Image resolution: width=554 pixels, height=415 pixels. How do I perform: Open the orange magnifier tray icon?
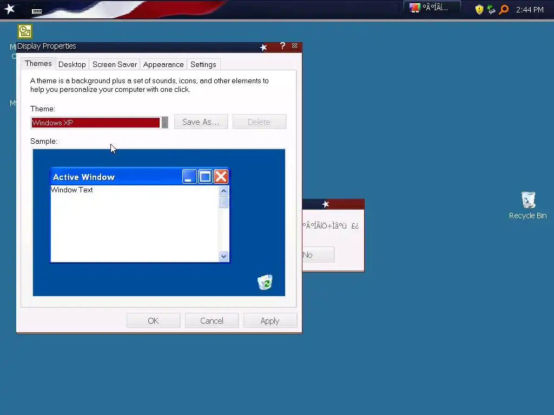(504, 10)
